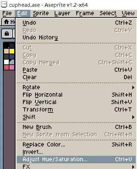Select the red palette swatch
This screenshot has height=169, width=137.
point(6,67)
